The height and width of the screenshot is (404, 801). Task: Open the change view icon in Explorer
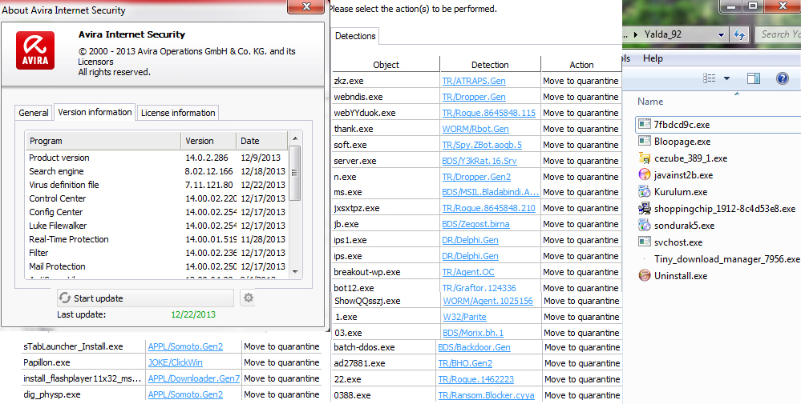click(709, 78)
